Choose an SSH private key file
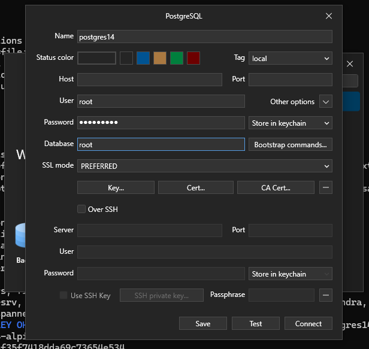Image resolution: width=369 pixels, height=349 pixels. (162, 295)
